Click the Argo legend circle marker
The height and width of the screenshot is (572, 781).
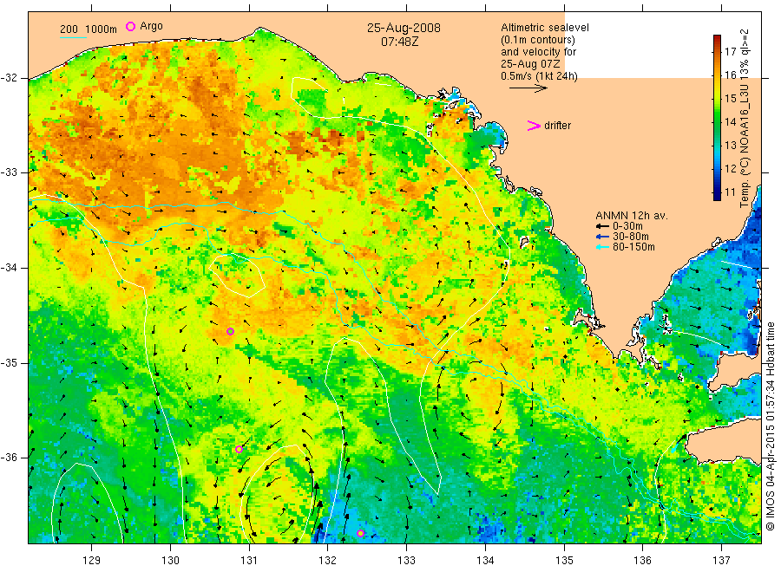click(x=130, y=26)
